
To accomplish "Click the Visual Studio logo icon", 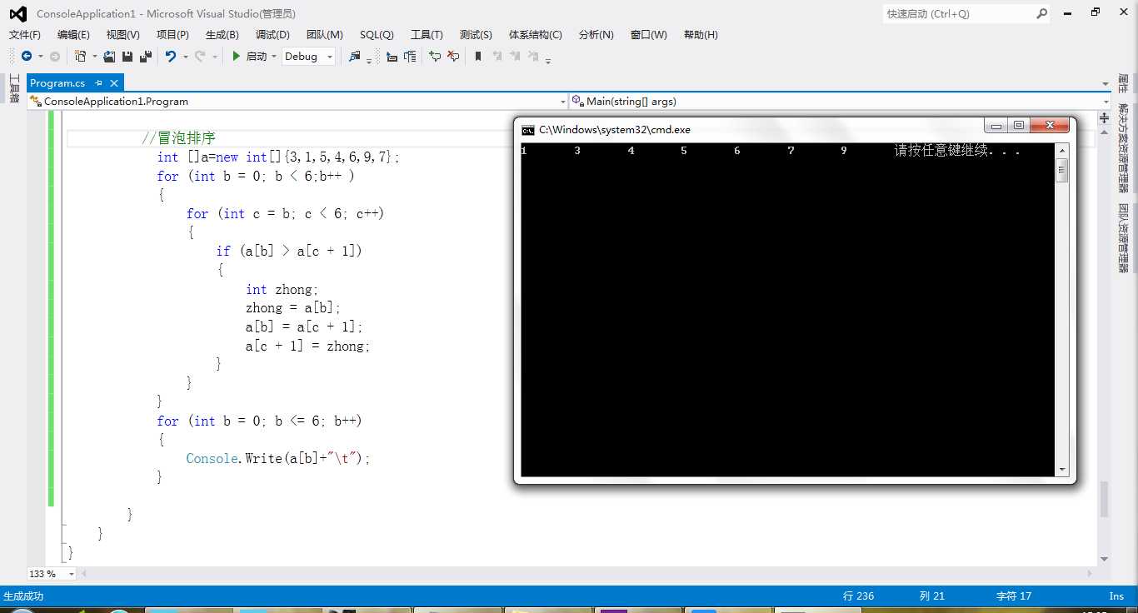I will (17, 13).
